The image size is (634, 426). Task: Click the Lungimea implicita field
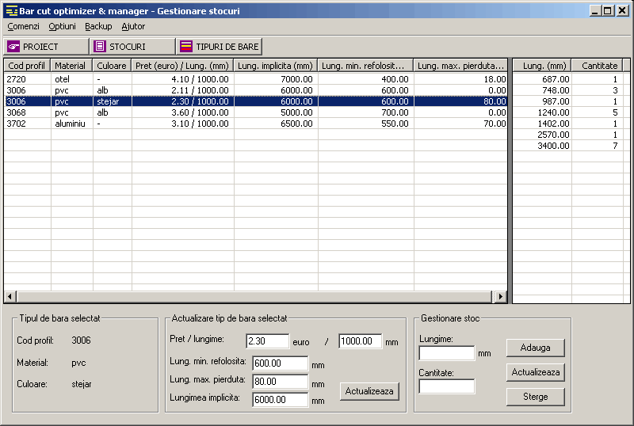click(281, 400)
